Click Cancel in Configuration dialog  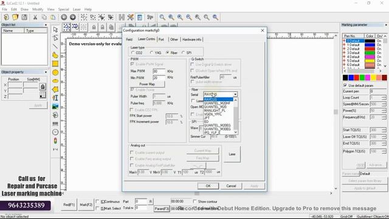coord(231,186)
